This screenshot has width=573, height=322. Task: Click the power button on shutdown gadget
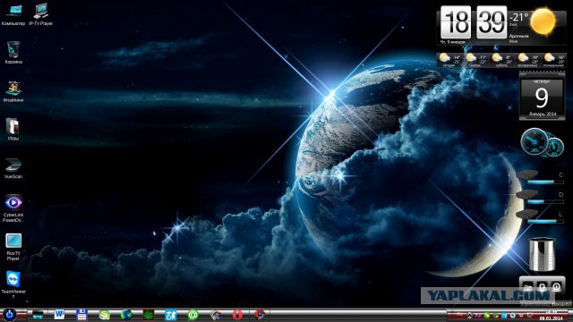556,286
